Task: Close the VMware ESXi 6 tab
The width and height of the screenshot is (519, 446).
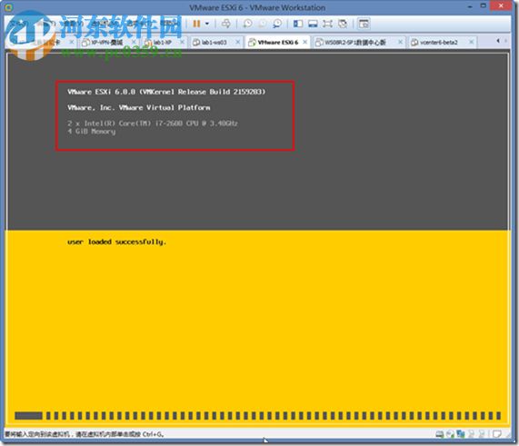Action: [304, 42]
